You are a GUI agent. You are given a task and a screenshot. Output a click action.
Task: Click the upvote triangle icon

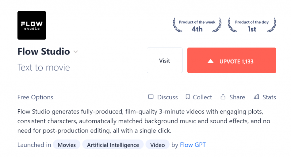[x=211, y=61]
